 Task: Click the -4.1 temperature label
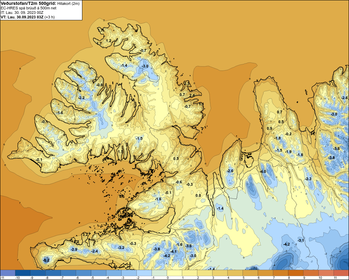tap(173, 251)
